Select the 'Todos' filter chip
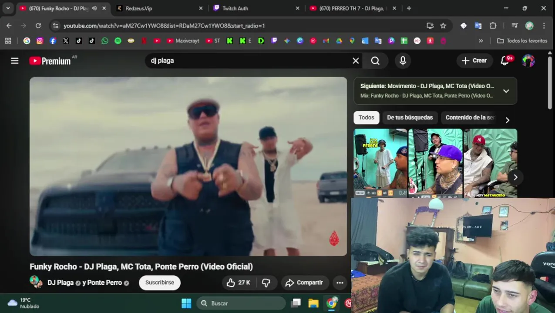 pyautogui.click(x=367, y=117)
